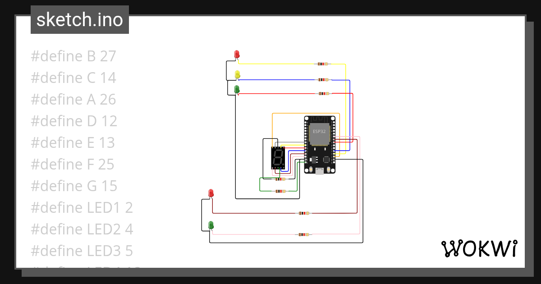Click the resistor below the 7-segment display
Image resolution: width=541 pixels, height=284 pixels.
click(x=279, y=179)
